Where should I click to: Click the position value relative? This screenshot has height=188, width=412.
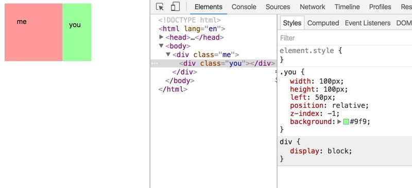(x=349, y=105)
